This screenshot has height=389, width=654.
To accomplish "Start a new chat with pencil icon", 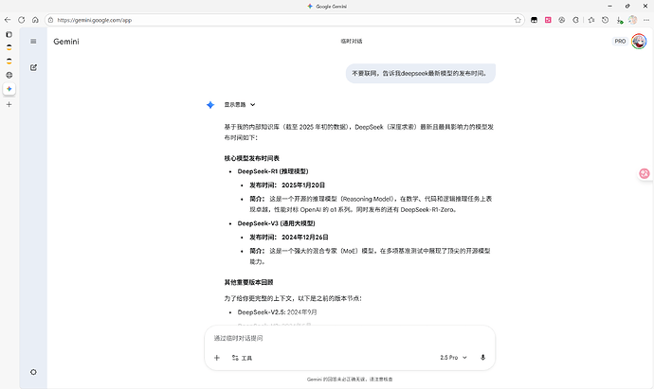I will (33, 67).
